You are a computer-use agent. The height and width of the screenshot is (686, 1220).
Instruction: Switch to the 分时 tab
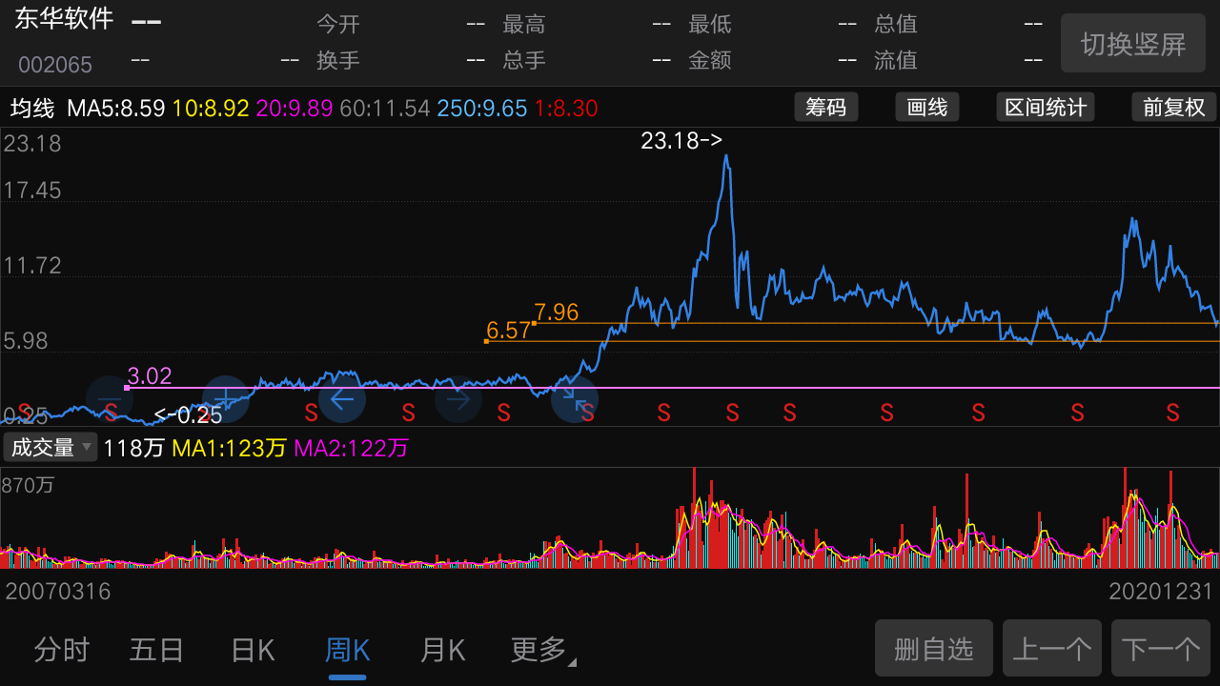pos(61,651)
